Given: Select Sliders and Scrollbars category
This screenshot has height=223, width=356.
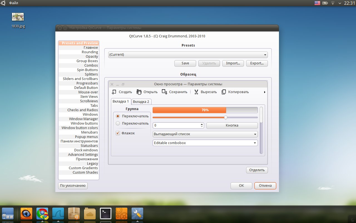Looking at the screenshot, I should (x=79, y=79).
